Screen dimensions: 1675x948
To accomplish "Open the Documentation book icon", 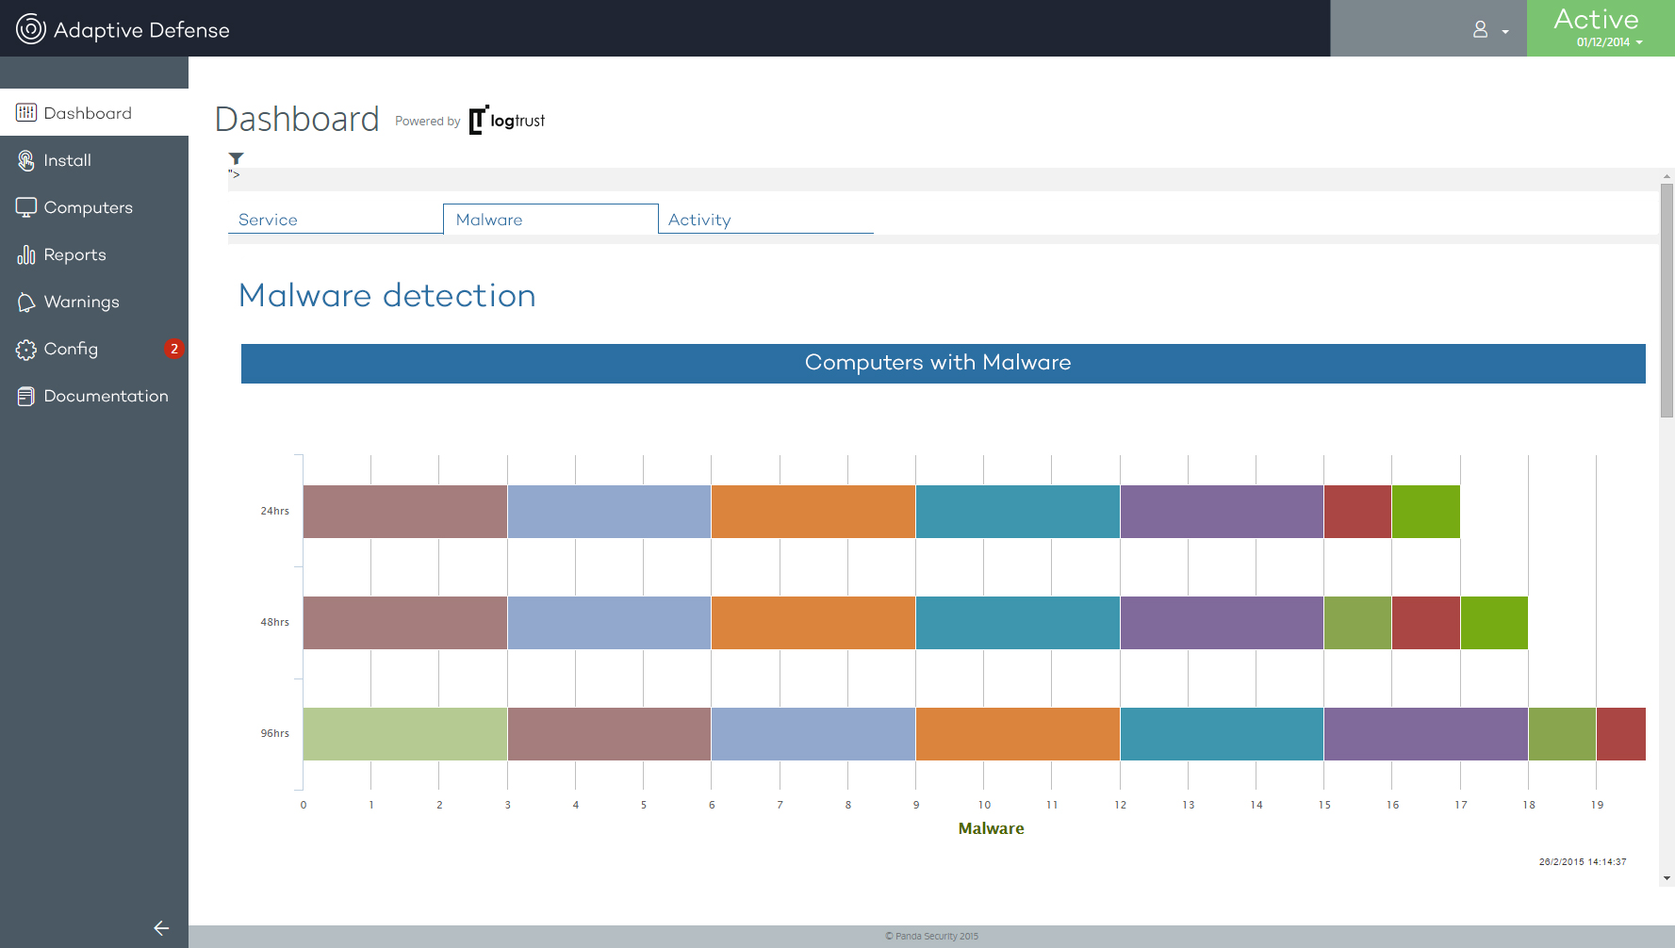I will pos(25,397).
